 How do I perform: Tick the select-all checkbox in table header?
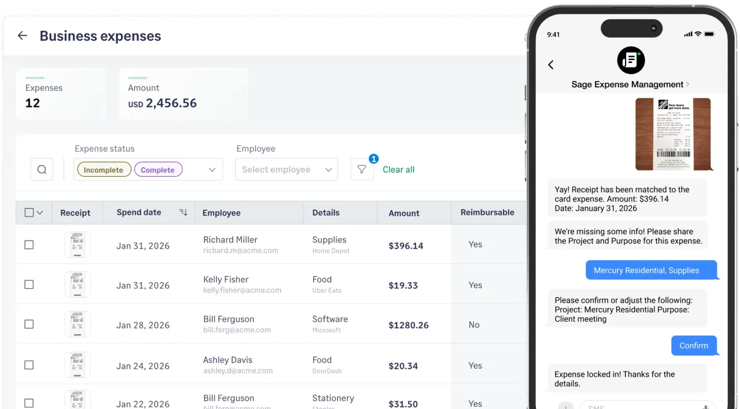pyautogui.click(x=29, y=213)
